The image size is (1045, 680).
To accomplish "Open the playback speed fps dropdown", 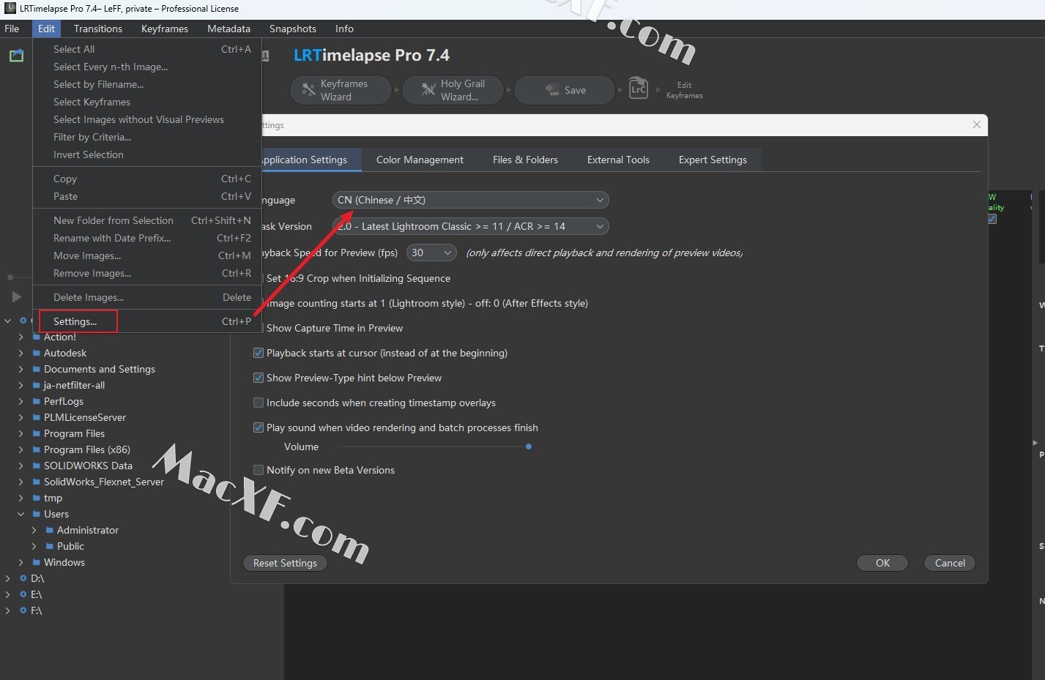I will tap(431, 253).
